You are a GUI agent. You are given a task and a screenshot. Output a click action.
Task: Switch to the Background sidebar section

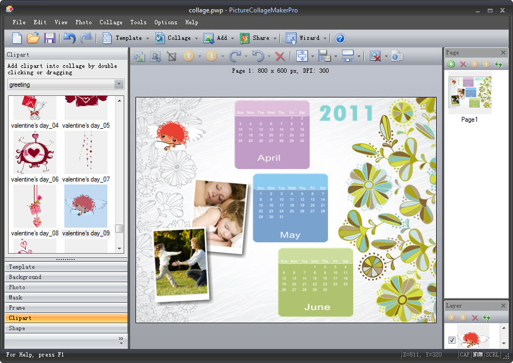[x=66, y=277]
